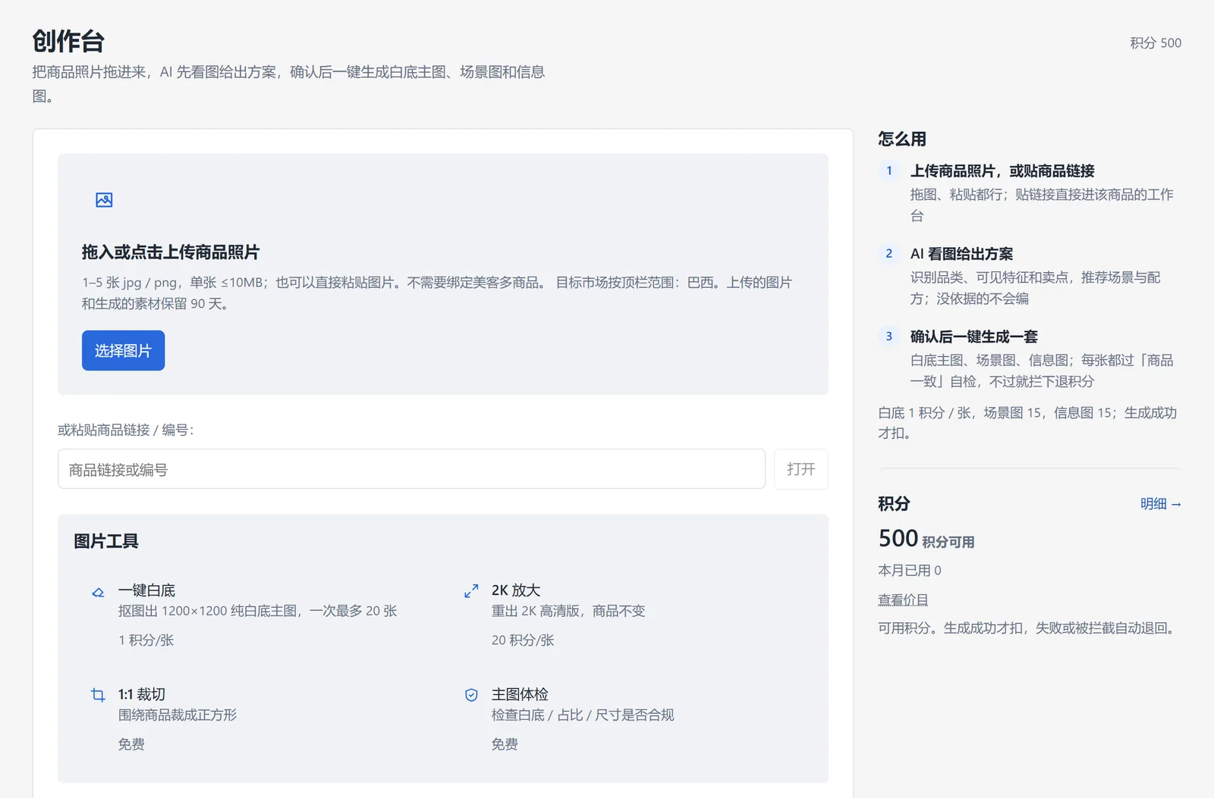Click the 主图体检 shield check icon

[x=471, y=695]
